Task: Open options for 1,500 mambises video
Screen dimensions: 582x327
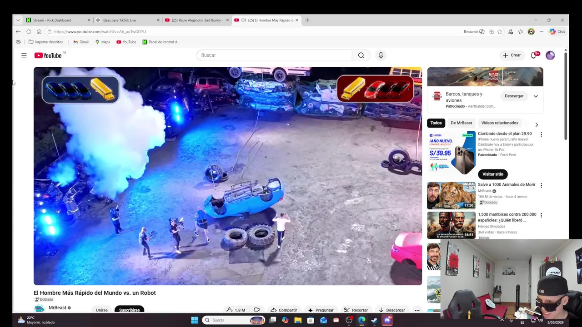Action: [541, 215]
